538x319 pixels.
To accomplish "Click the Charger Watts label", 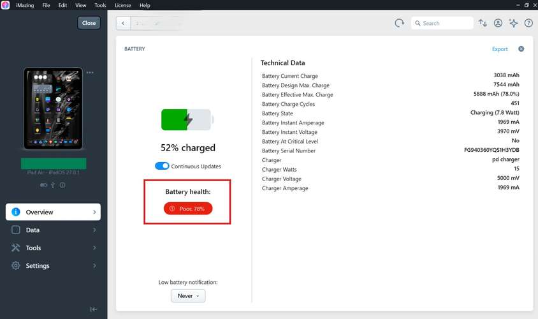I will point(279,170).
